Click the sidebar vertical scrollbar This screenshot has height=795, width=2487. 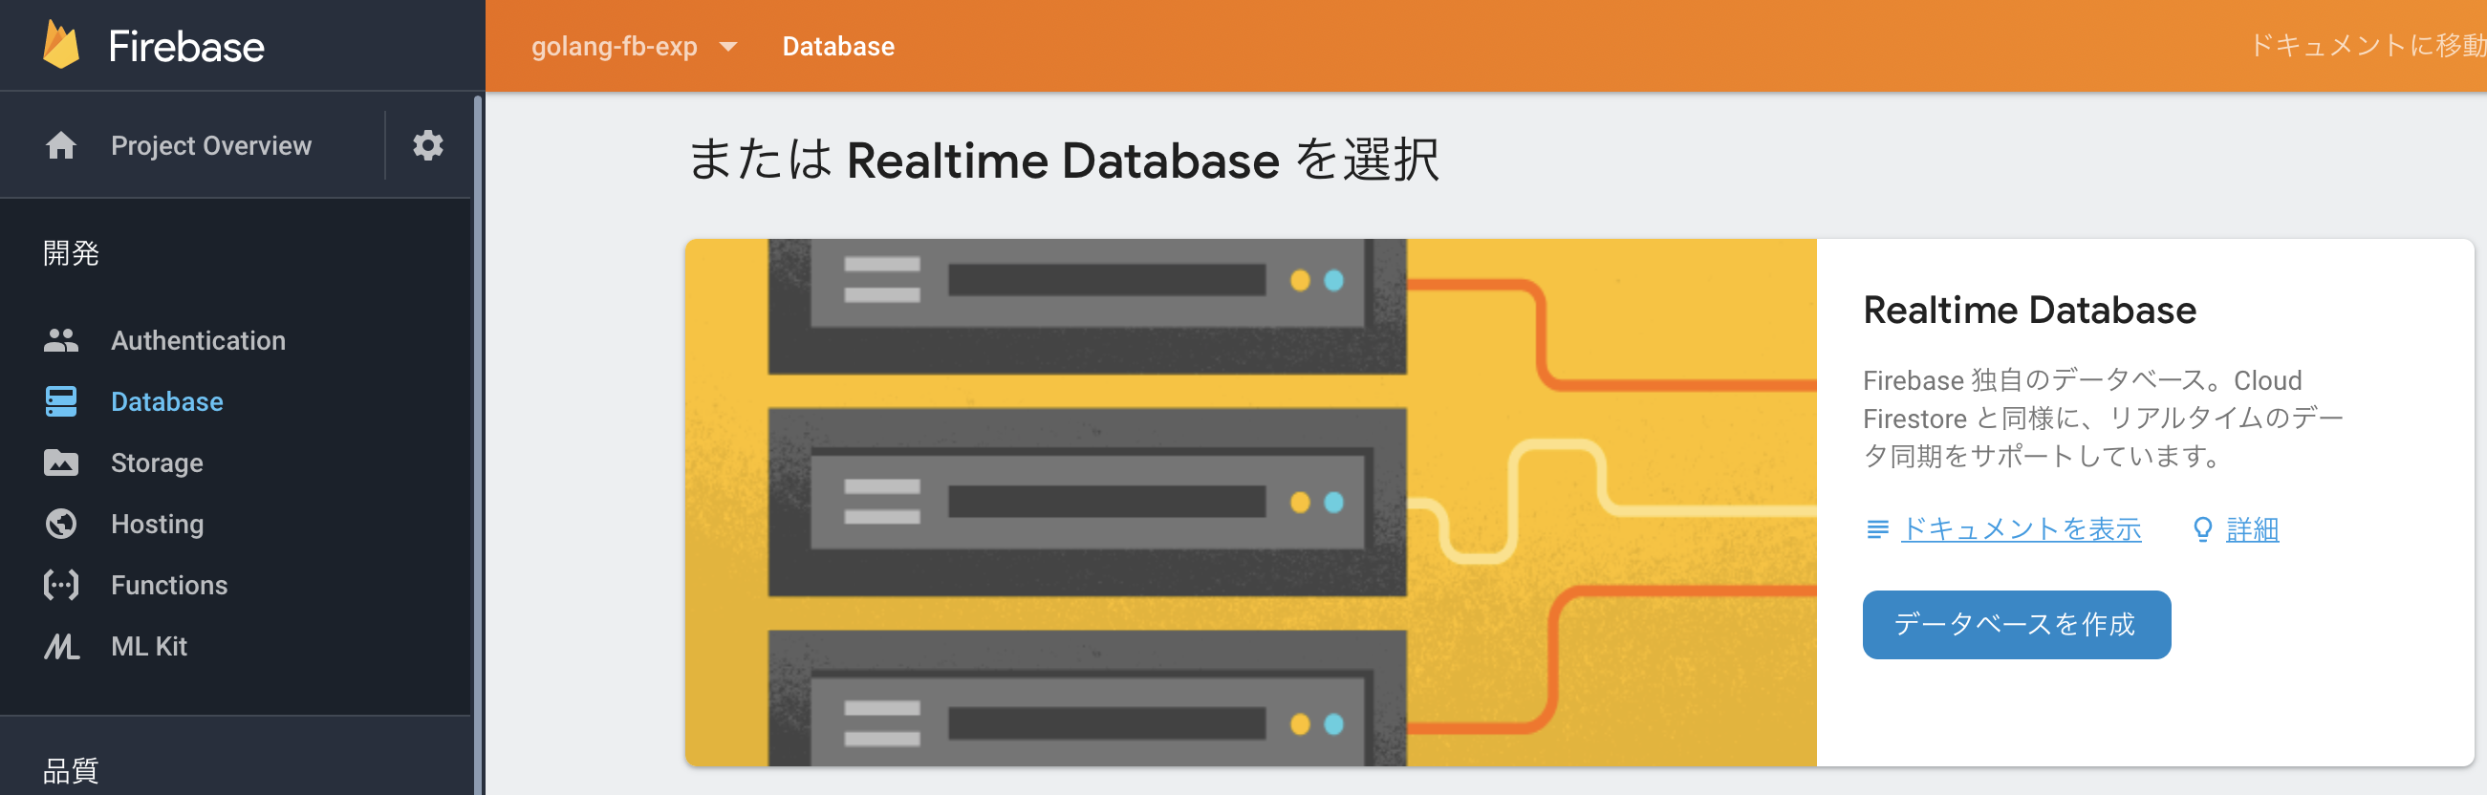click(x=477, y=443)
